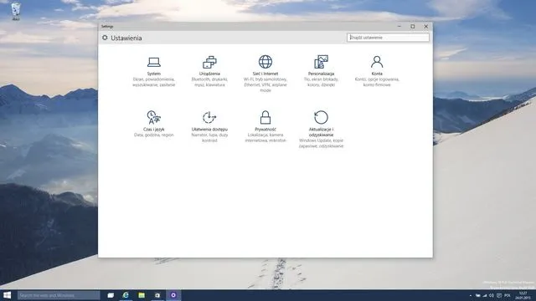Open Czas i język settings
The height and width of the screenshot is (301, 536).
point(154,125)
